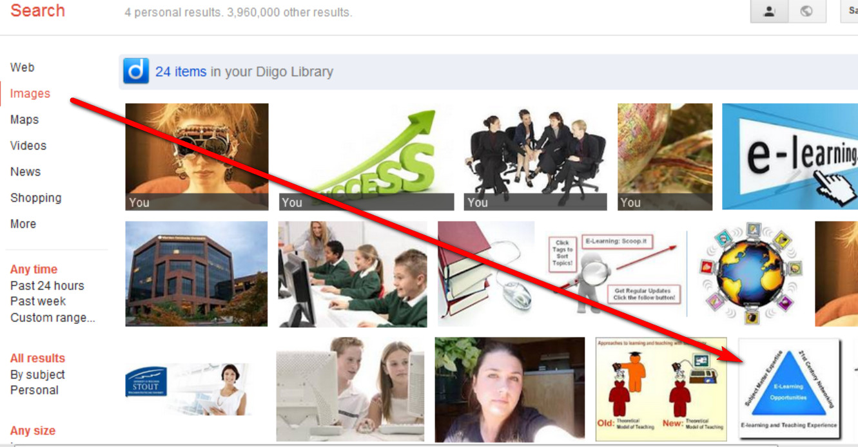The image size is (858, 447).
Task: Go to Videos results
Action: pos(28,146)
